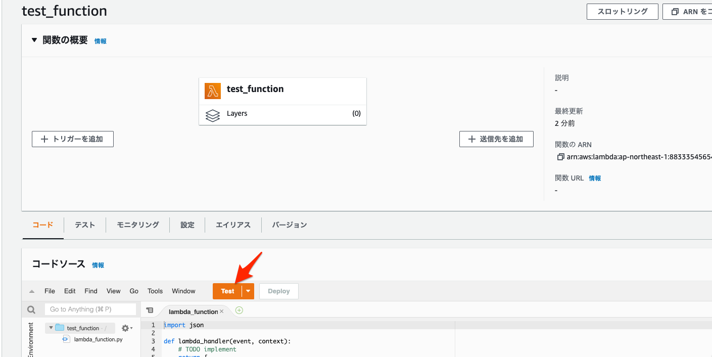Collapse the 関数の概要 section
Image resolution: width=712 pixels, height=357 pixels.
[34, 41]
